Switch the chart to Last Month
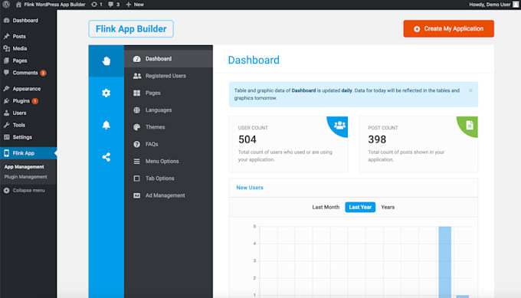 click(326, 207)
